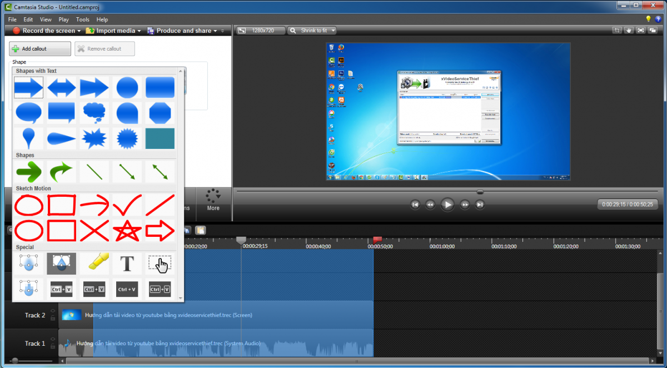Toggle visibility eye for Track 1
Screen dimensions: 667x368
(53, 340)
